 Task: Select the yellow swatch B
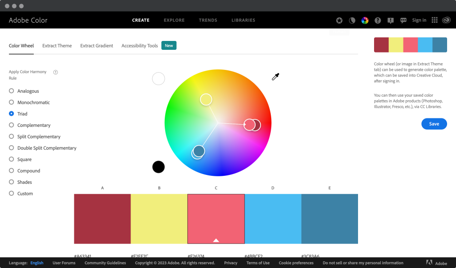coord(159,219)
